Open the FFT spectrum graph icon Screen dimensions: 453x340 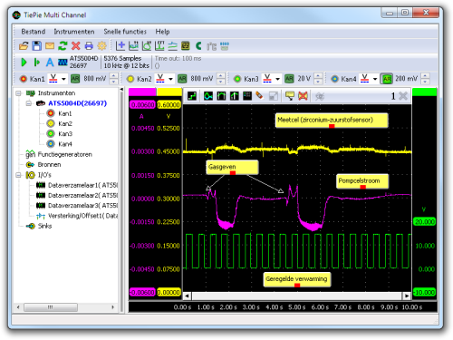(159, 46)
